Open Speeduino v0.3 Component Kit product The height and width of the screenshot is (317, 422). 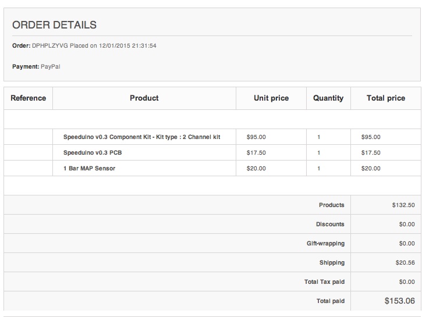pyautogui.click(x=141, y=137)
